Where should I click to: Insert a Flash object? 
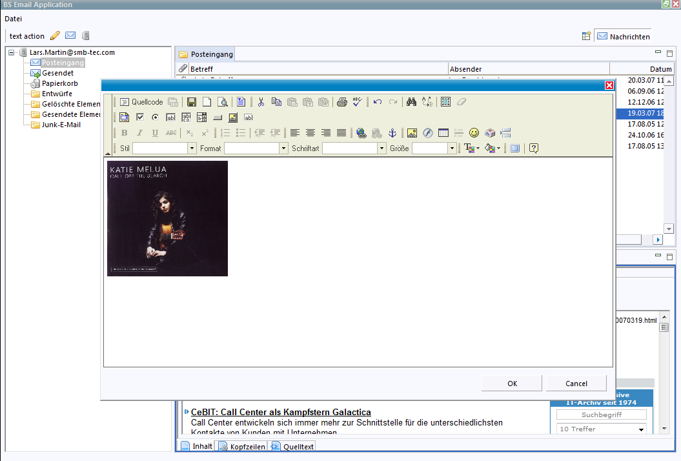click(x=428, y=133)
